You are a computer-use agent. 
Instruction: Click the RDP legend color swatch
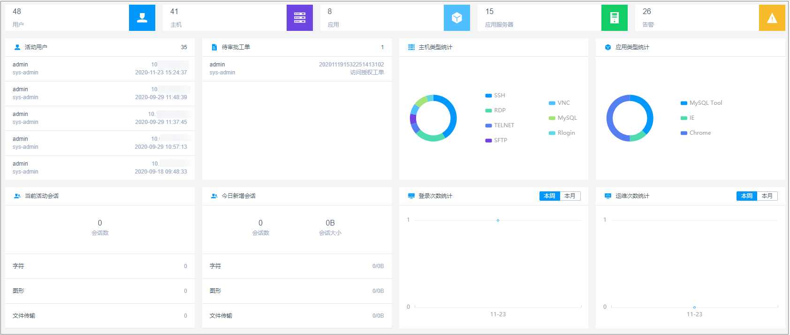click(488, 111)
